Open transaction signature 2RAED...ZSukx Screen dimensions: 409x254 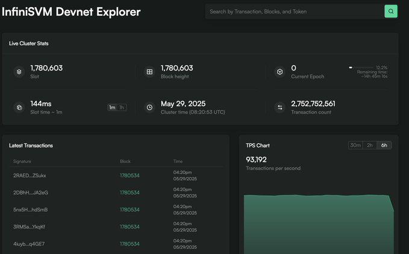[x=30, y=175]
